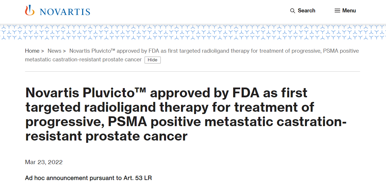Hide the breadcrumb trail with Hide button
This screenshot has width=386, height=186.
(152, 60)
